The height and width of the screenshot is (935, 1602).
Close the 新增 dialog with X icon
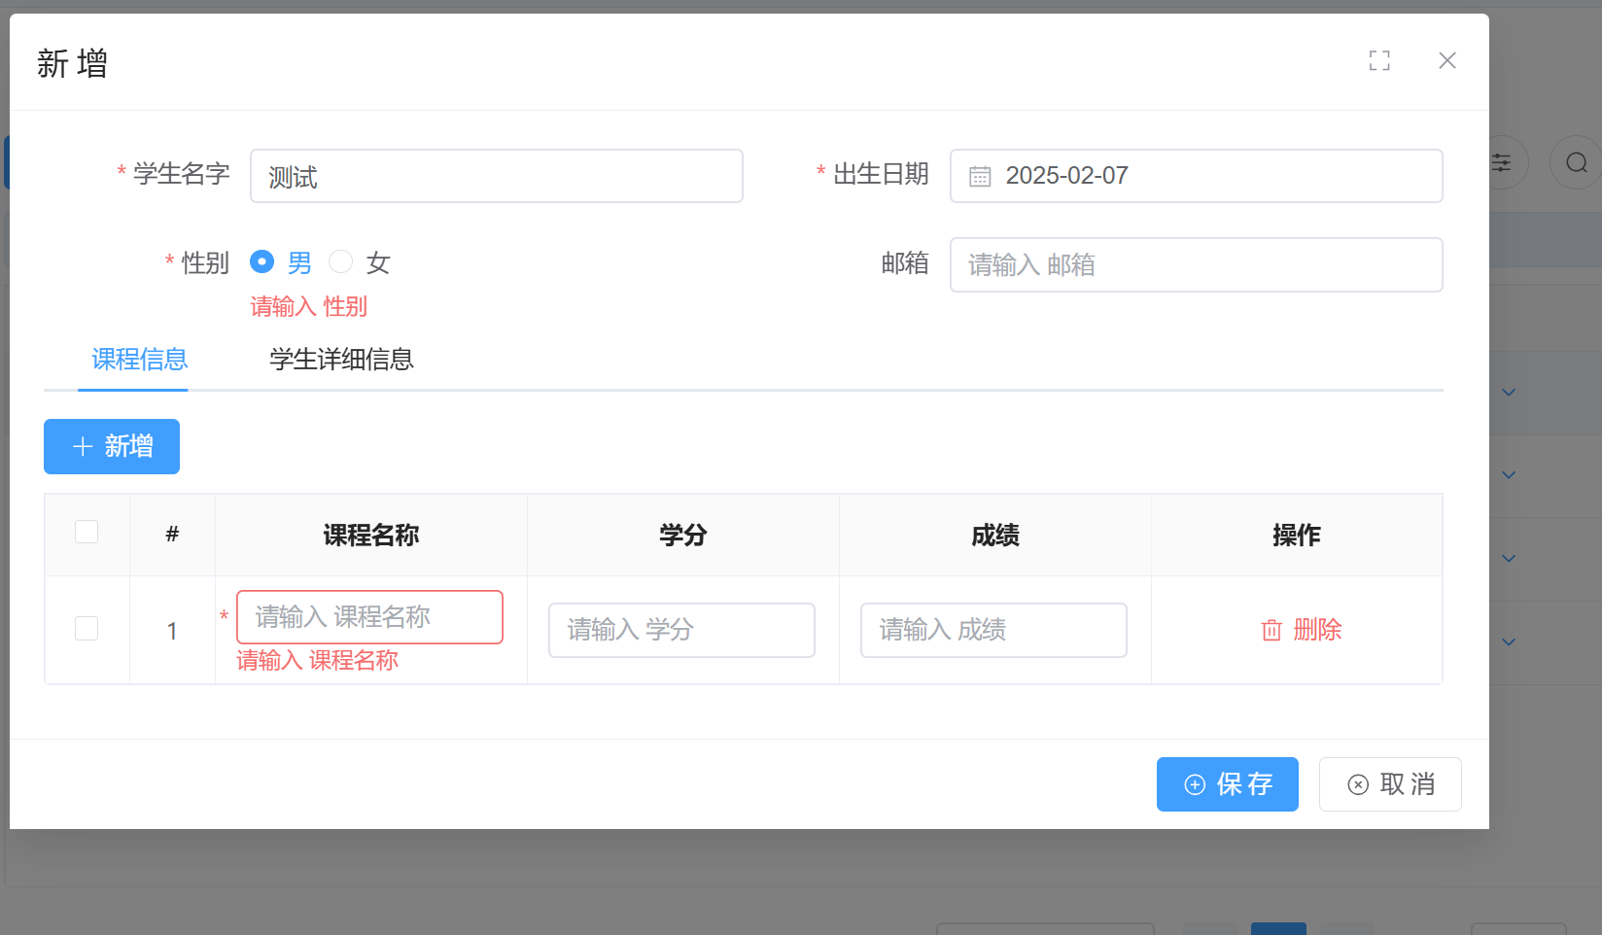[1446, 61]
